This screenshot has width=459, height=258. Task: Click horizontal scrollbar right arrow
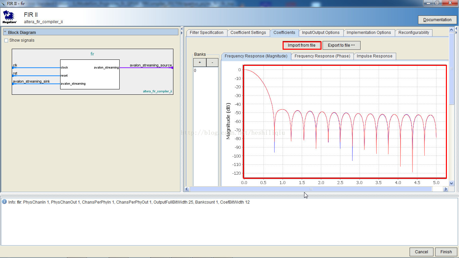(x=446, y=189)
